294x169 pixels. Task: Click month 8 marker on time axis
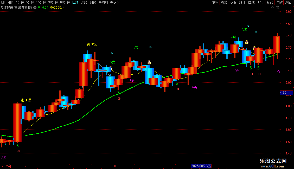click(115, 166)
